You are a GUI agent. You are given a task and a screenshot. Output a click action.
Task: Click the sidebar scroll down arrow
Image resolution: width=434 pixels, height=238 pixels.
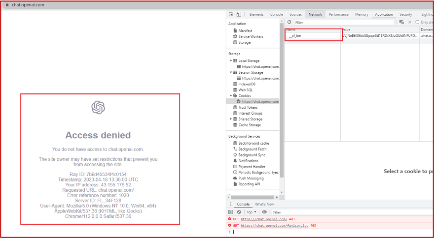click(x=282, y=192)
